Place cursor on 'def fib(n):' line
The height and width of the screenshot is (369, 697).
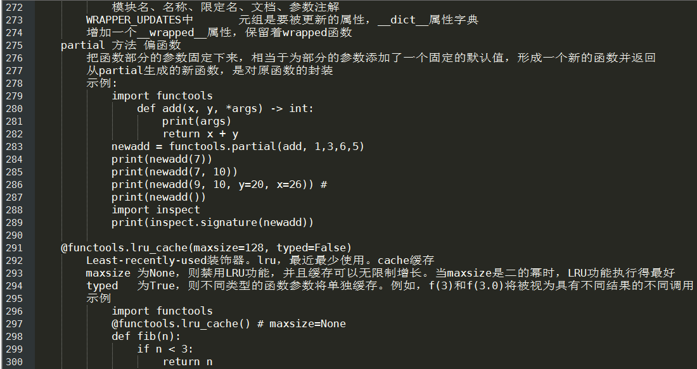point(146,337)
